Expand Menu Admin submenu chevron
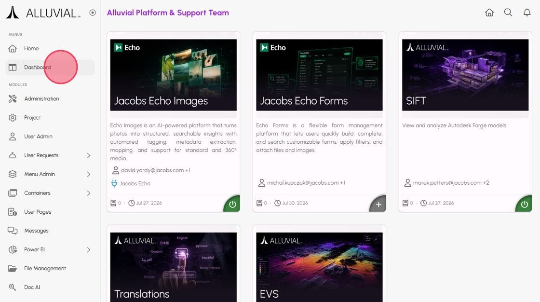This screenshot has height=302, width=540. (x=89, y=175)
